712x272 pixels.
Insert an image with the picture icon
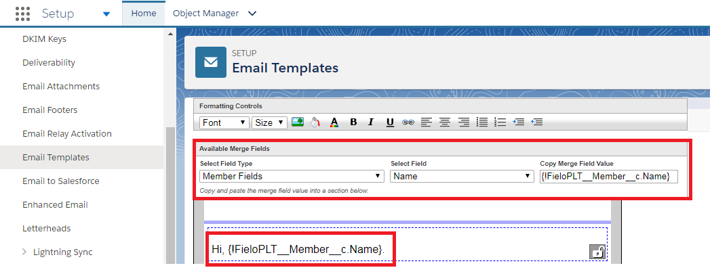(x=298, y=122)
